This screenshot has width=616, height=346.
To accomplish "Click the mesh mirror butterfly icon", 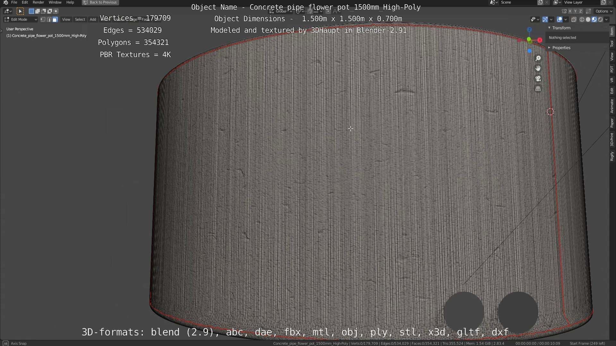I will [564, 11].
